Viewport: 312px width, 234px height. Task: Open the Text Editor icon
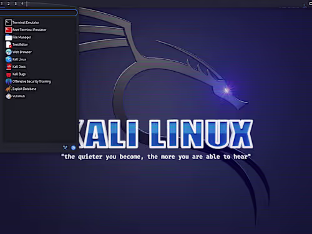click(x=9, y=45)
